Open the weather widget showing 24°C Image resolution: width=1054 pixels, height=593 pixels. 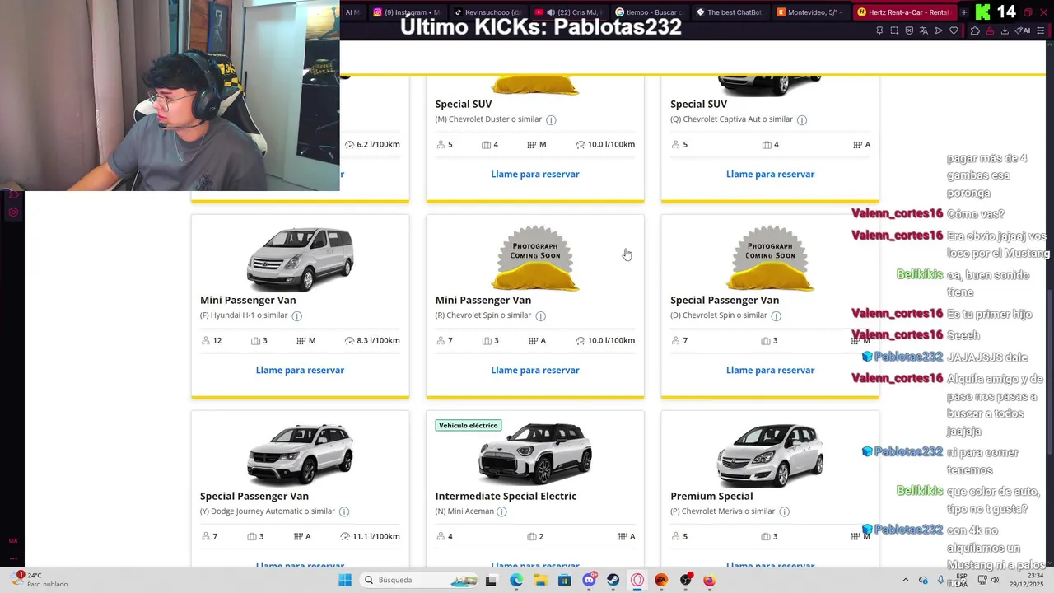[40, 580]
